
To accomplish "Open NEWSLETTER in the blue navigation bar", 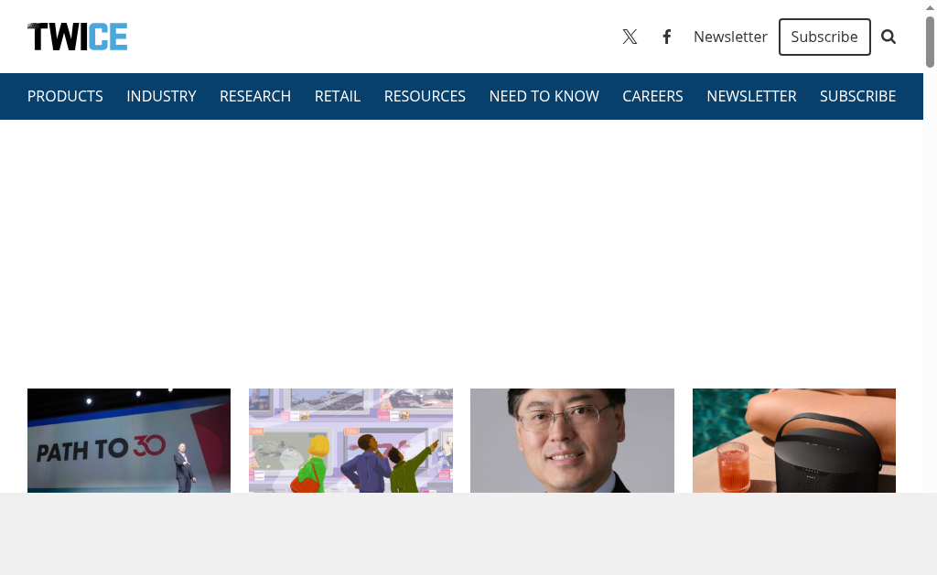I will (751, 96).
